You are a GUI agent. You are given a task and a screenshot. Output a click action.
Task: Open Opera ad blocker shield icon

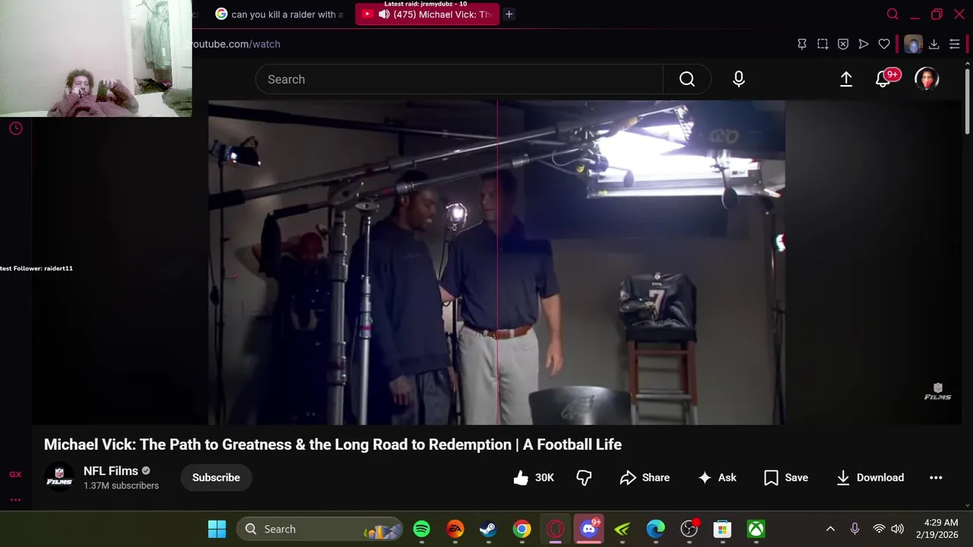tap(843, 44)
